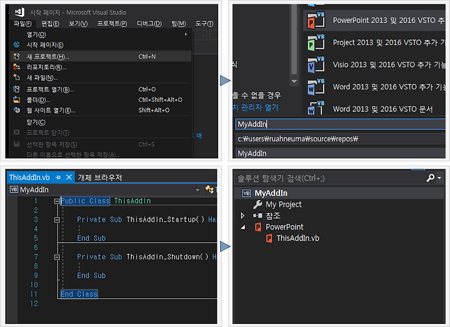
Task: Click the Word VSTO document template icon
Action: click(x=316, y=108)
